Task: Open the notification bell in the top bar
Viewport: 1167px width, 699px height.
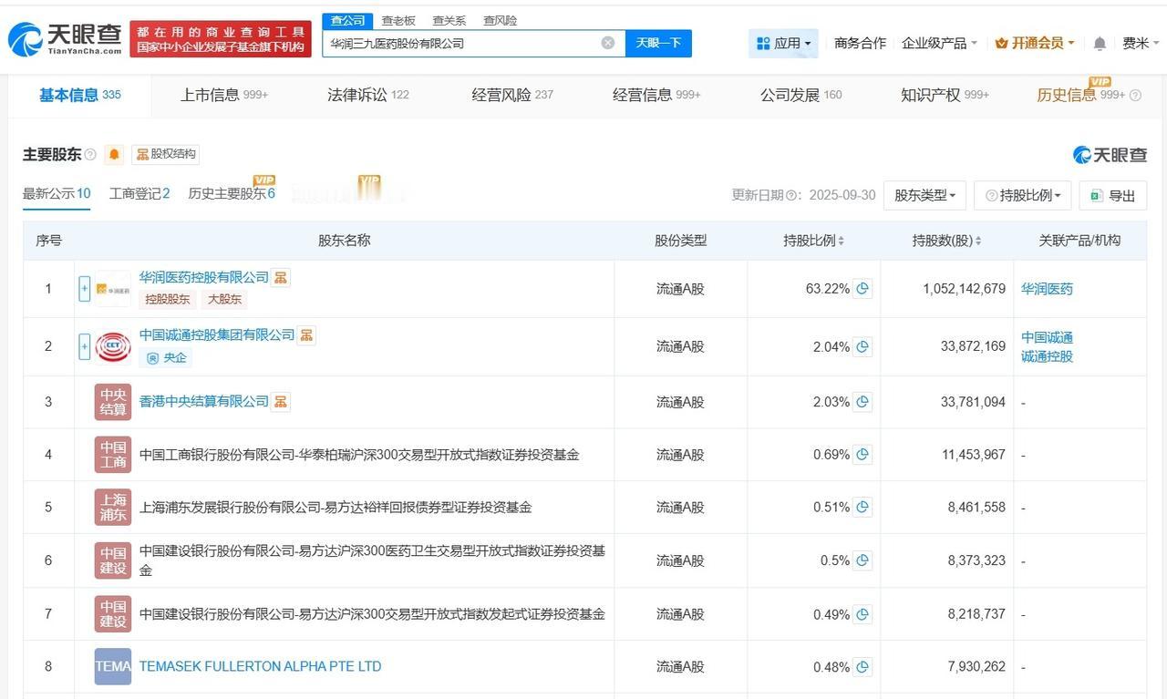Action: 1100,44
